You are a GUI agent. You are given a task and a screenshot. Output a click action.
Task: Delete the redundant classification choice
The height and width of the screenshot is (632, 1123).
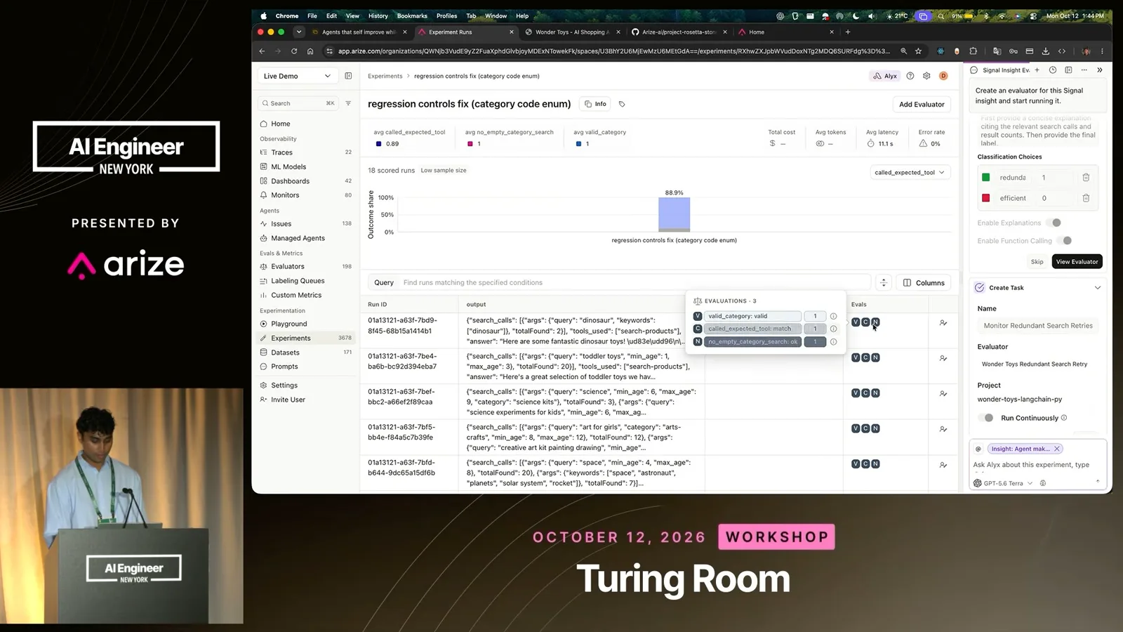click(1086, 178)
